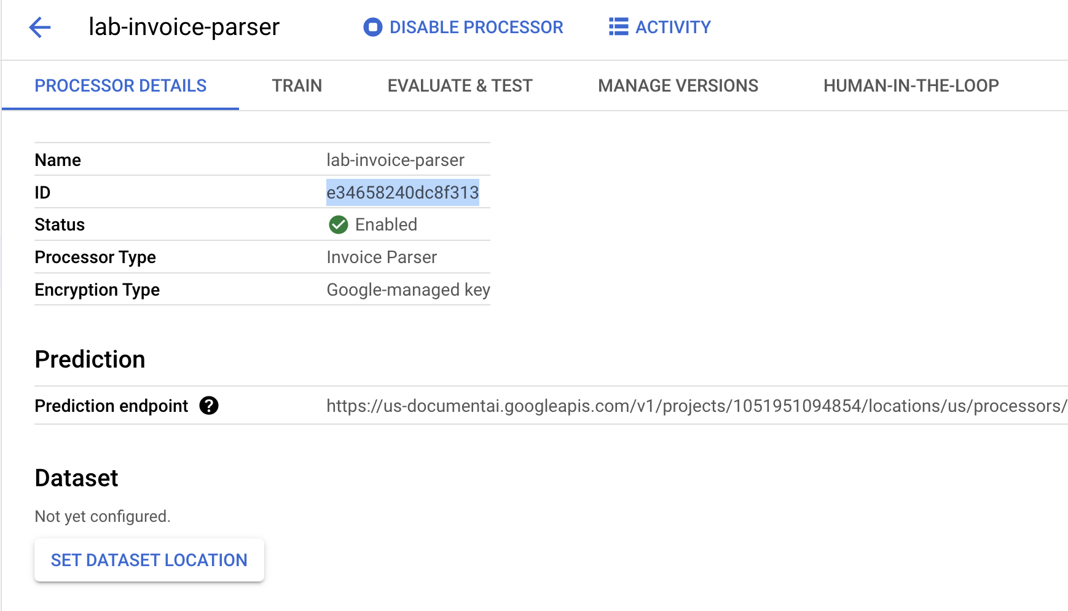1068x611 pixels.
Task: Select the PROCESSOR DETAILS tab
Action: click(120, 85)
